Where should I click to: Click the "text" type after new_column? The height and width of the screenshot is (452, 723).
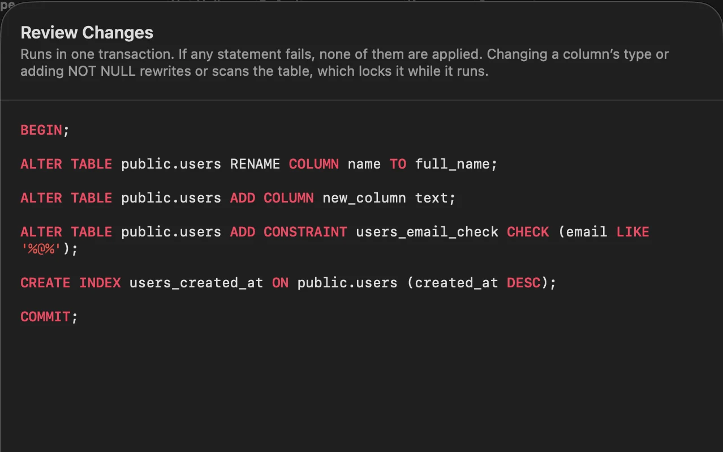click(x=431, y=198)
